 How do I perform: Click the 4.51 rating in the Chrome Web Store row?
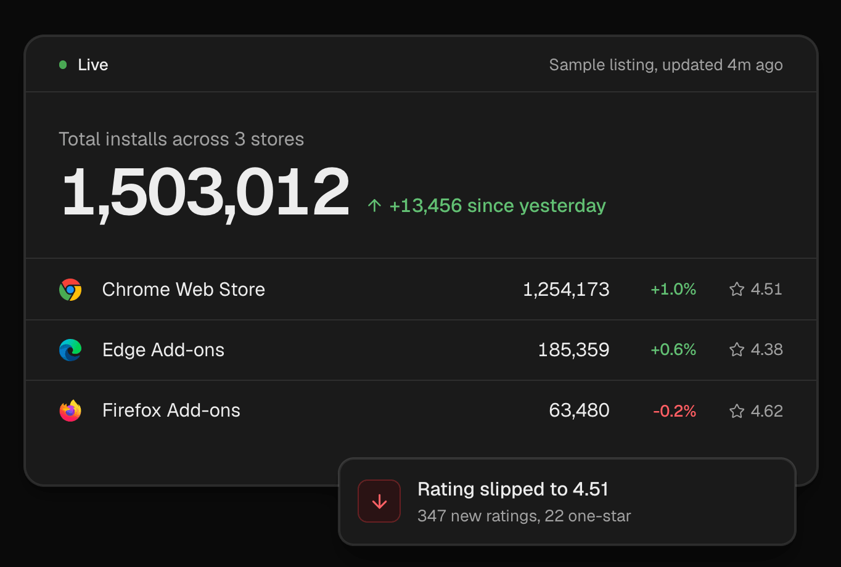766,289
